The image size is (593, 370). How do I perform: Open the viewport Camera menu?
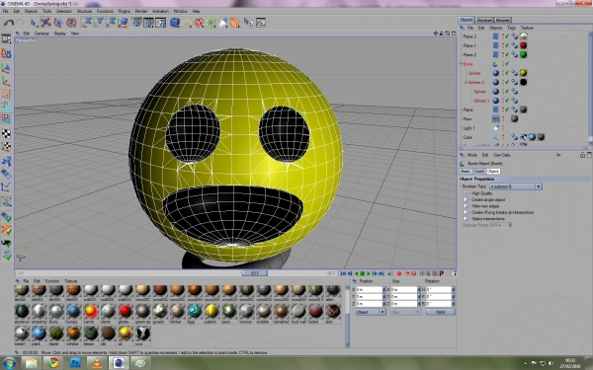click(42, 34)
